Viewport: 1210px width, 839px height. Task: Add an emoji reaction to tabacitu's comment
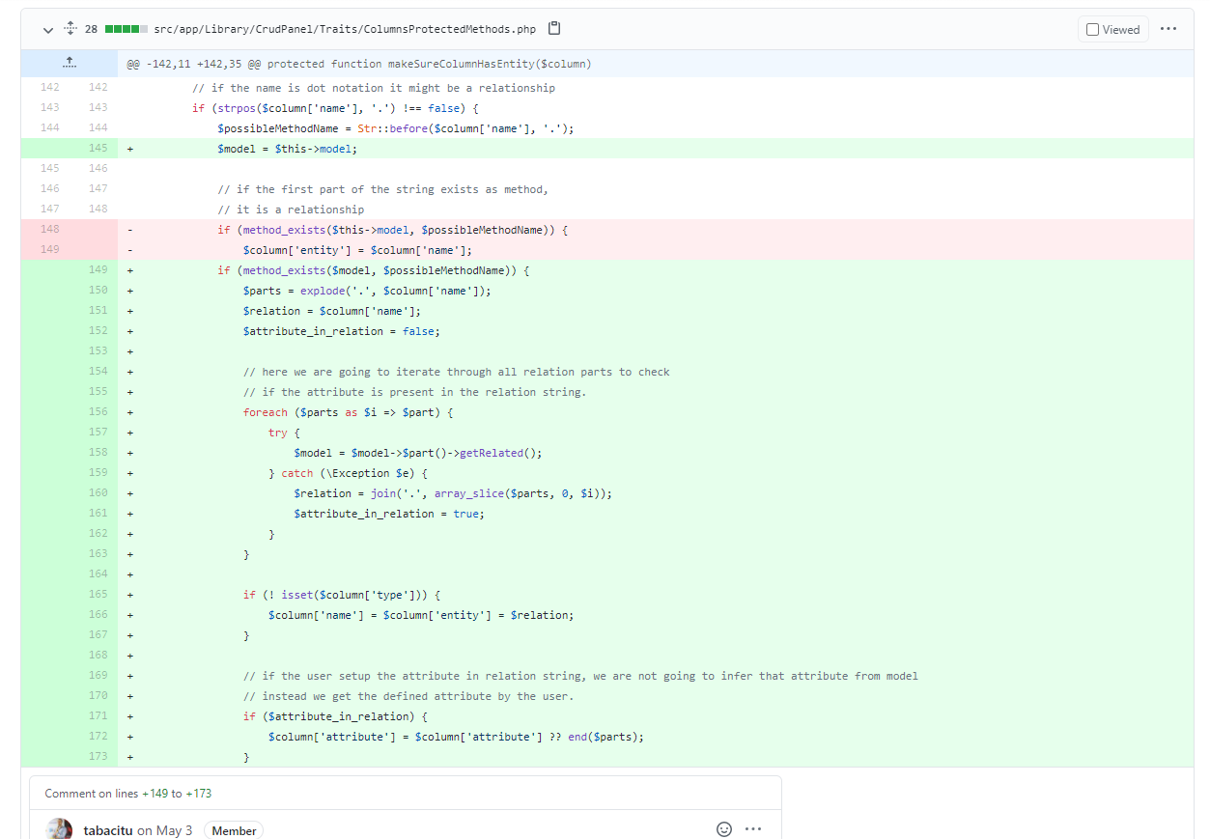click(x=723, y=828)
